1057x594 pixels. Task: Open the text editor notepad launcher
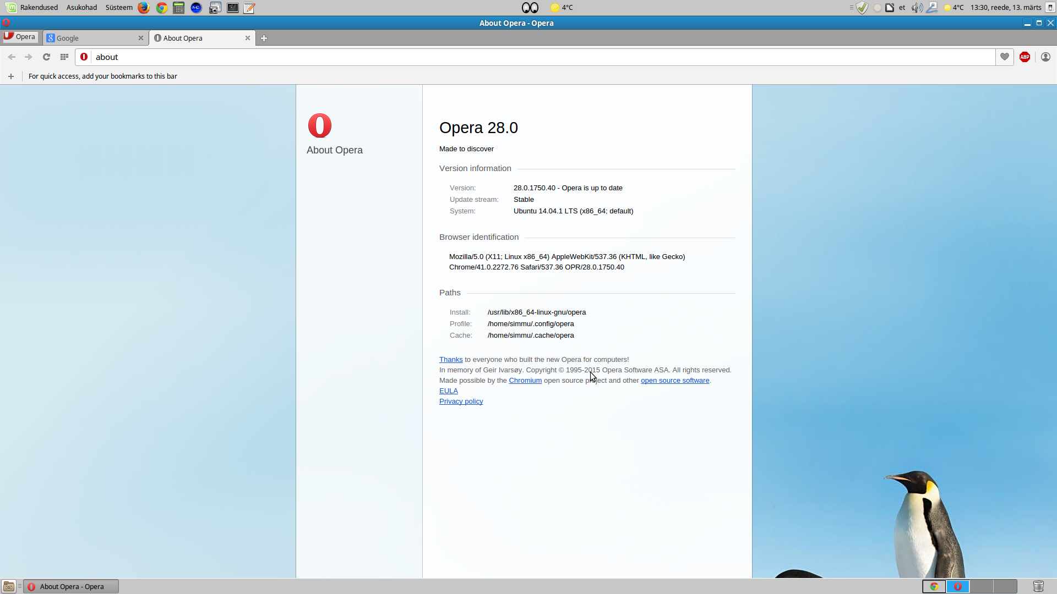(249, 8)
